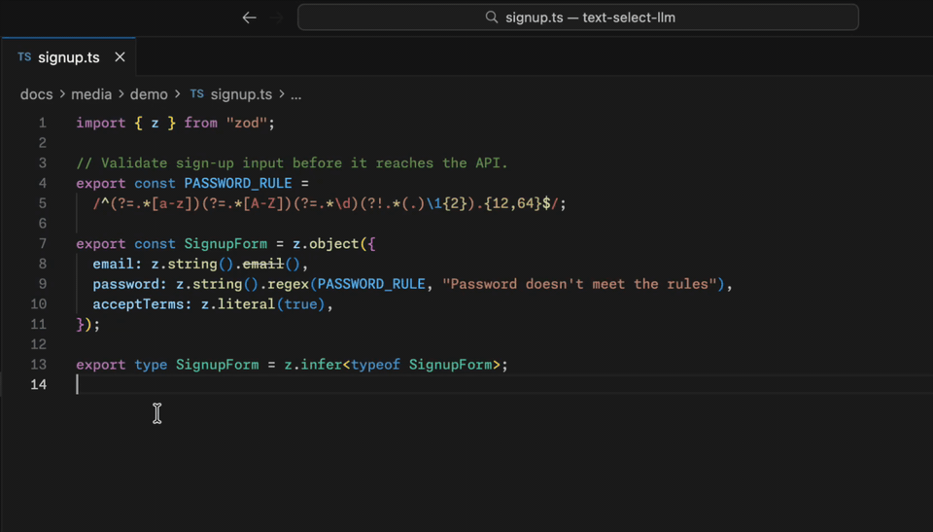
Task: Click the TS icon in the breadcrumb
Action: (196, 93)
